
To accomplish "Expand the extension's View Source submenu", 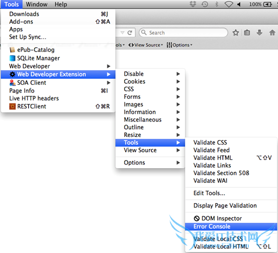I will click(x=150, y=150).
